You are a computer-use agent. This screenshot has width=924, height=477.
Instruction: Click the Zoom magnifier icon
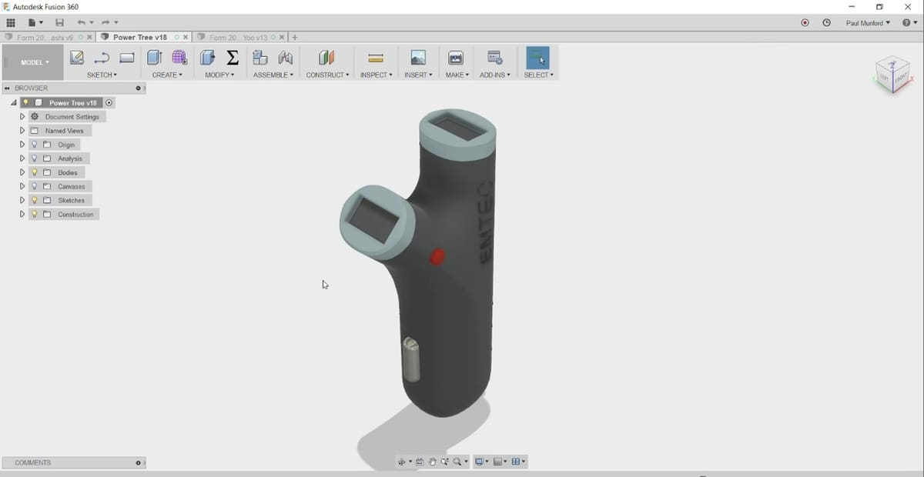click(445, 462)
